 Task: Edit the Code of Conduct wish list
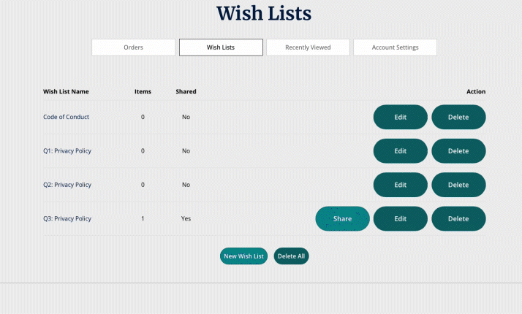point(400,117)
